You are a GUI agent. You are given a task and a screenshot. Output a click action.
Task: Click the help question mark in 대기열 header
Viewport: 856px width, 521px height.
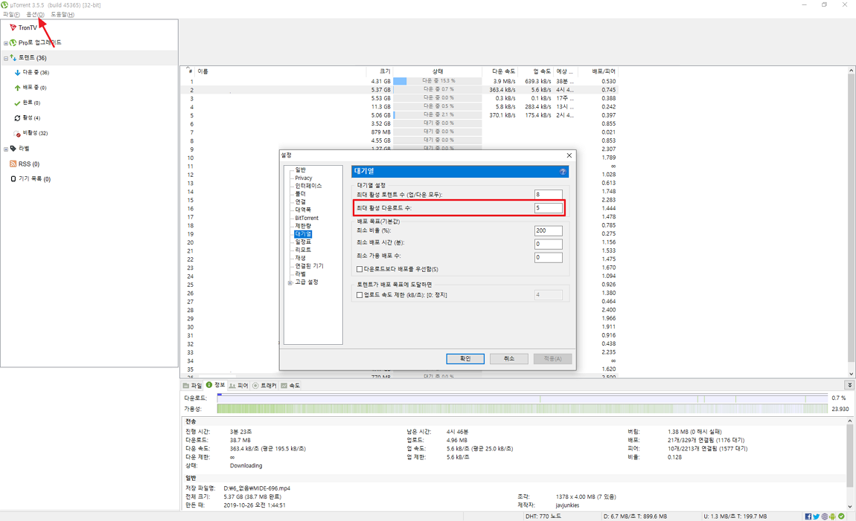click(x=563, y=172)
